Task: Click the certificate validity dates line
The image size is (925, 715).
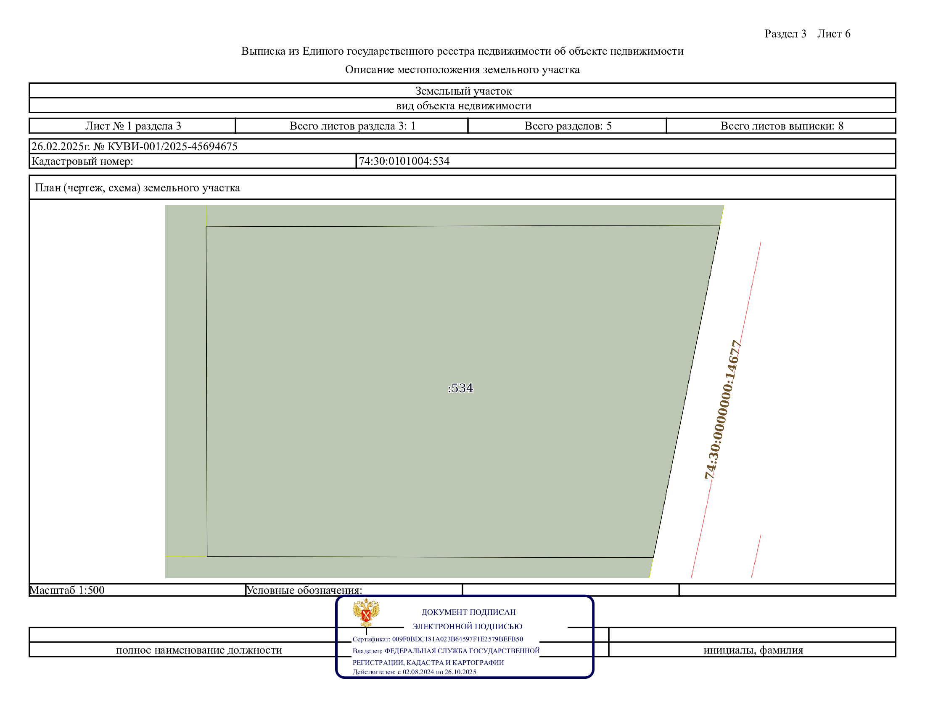Action: [414, 672]
